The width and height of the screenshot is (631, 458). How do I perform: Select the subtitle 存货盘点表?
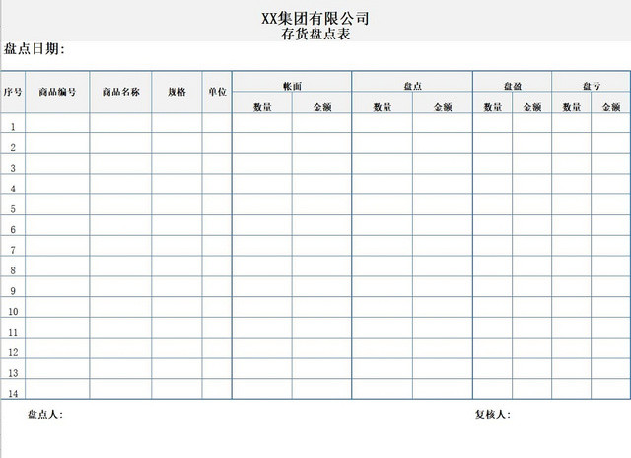[315, 34]
